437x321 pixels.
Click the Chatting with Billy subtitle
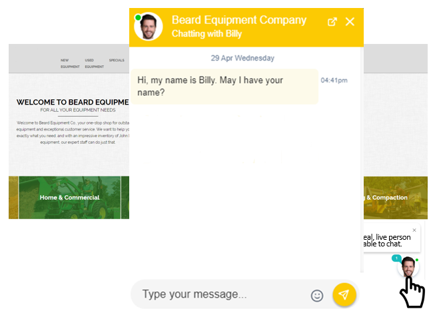coord(207,34)
